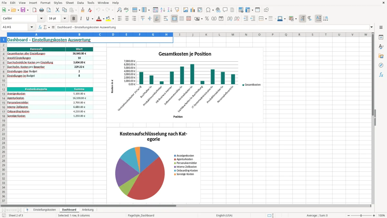Open sidebar Styles panel
387x218 pixels.
pos(381,47)
